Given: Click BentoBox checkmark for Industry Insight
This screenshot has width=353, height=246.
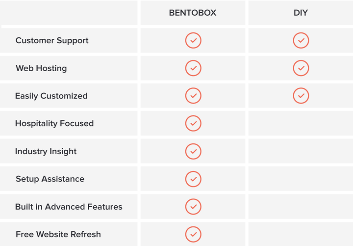Looking at the screenshot, I should (193, 151).
